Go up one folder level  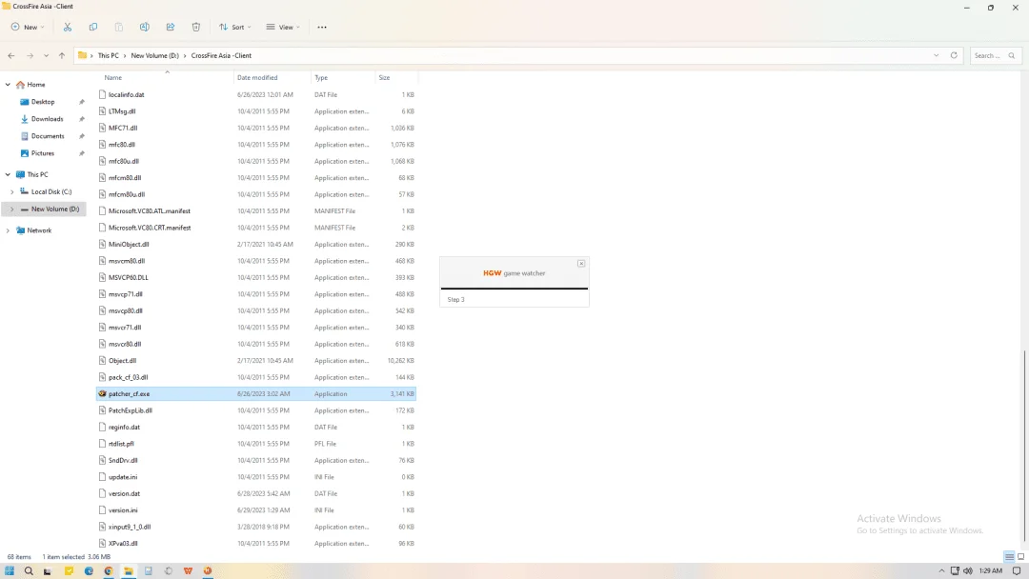point(62,56)
